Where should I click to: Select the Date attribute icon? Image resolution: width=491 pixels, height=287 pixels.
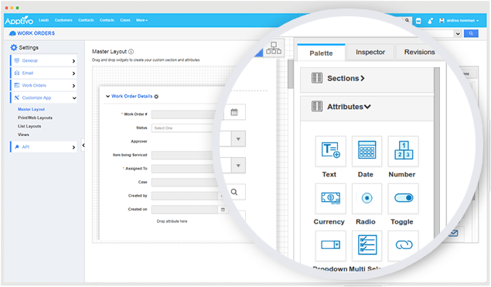[x=367, y=151]
